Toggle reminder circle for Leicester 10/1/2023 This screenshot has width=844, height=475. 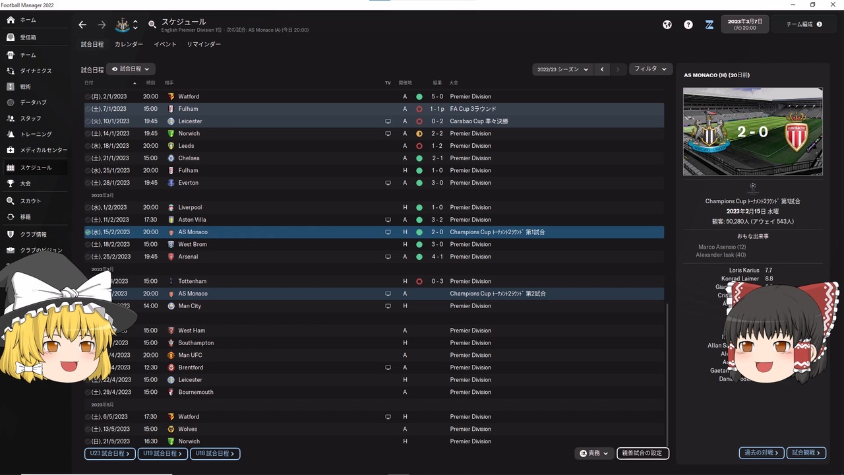click(x=88, y=121)
